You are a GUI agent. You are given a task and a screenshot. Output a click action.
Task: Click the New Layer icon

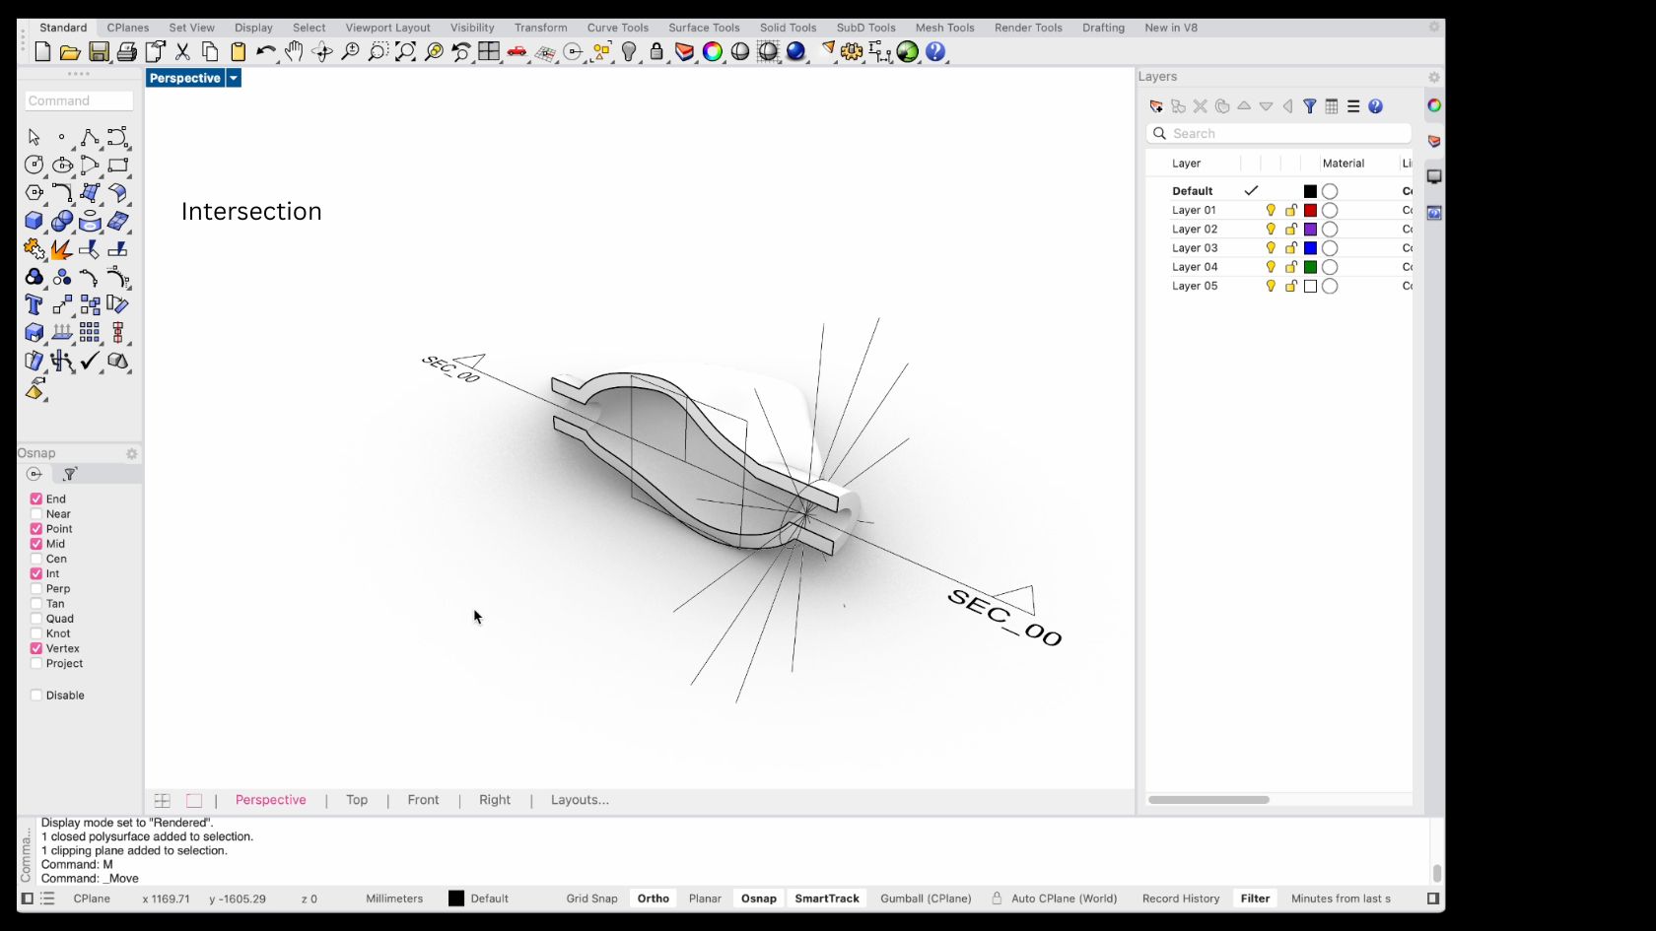[1156, 106]
